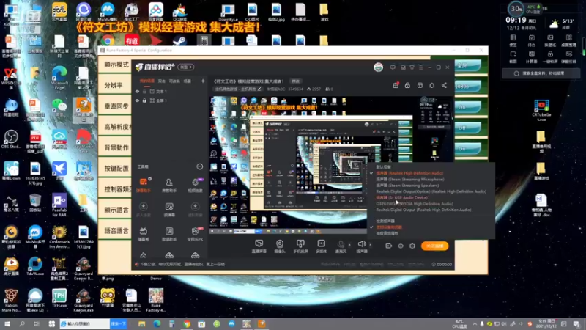
Task: Share the stream with share icon
Action: (x=444, y=85)
